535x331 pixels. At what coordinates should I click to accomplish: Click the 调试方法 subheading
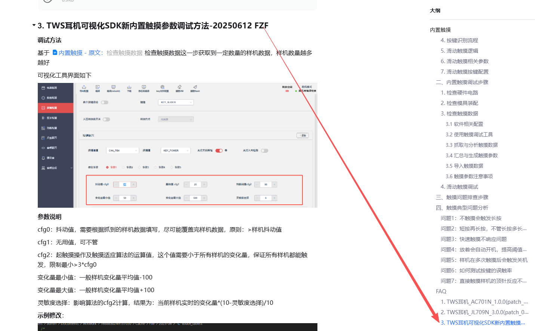coord(49,40)
